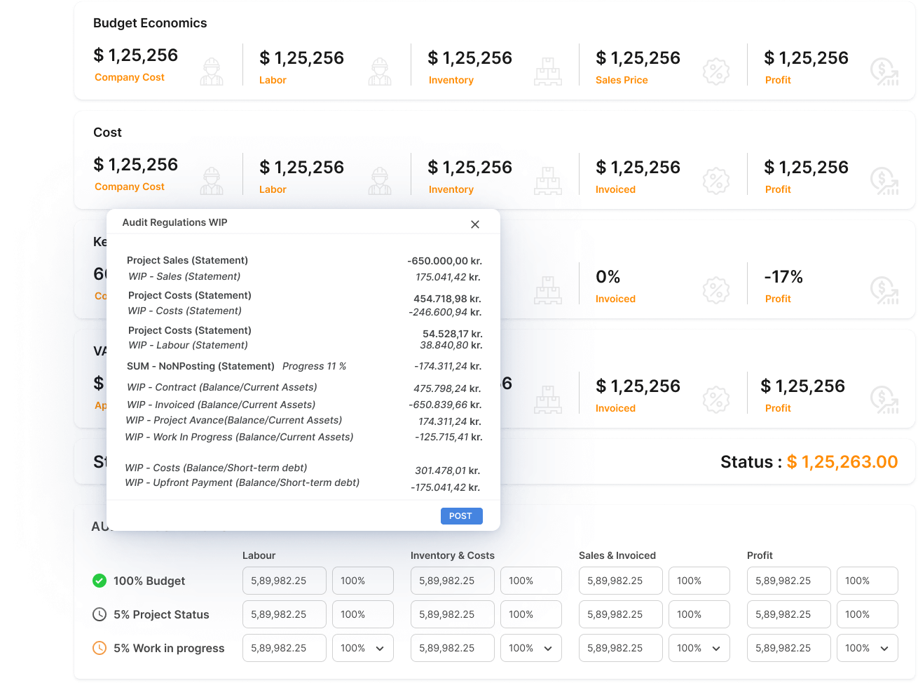This screenshot has height=683, width=918.
Task: Click the Company Cost worker icon in Budget Economics
Action: (x=211, y=72)
